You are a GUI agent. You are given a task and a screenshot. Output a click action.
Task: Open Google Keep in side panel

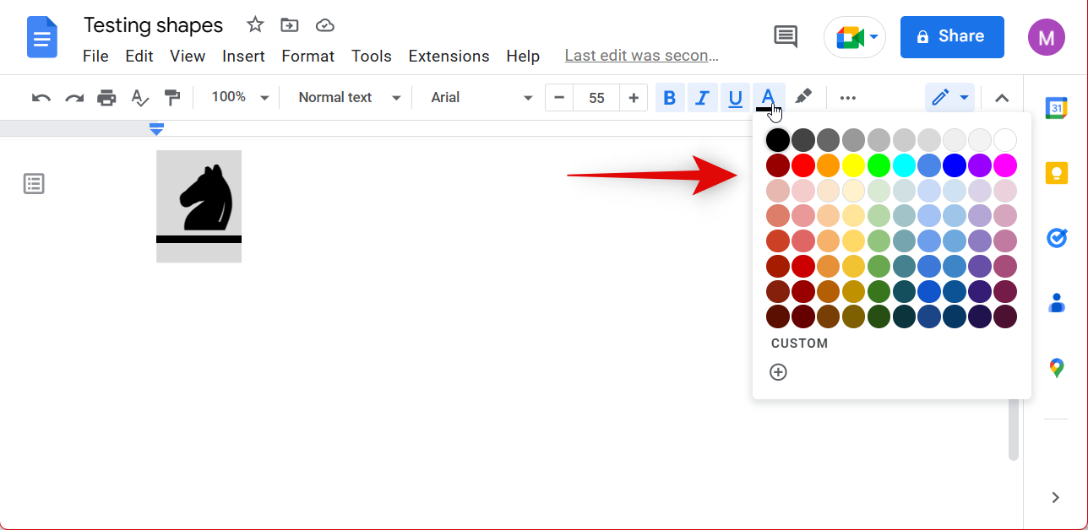coord(1056,173)
